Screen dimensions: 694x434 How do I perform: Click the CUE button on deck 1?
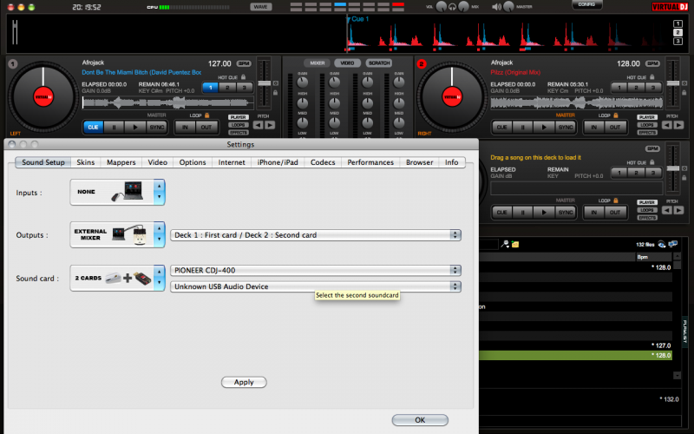[x=94, y=127]
